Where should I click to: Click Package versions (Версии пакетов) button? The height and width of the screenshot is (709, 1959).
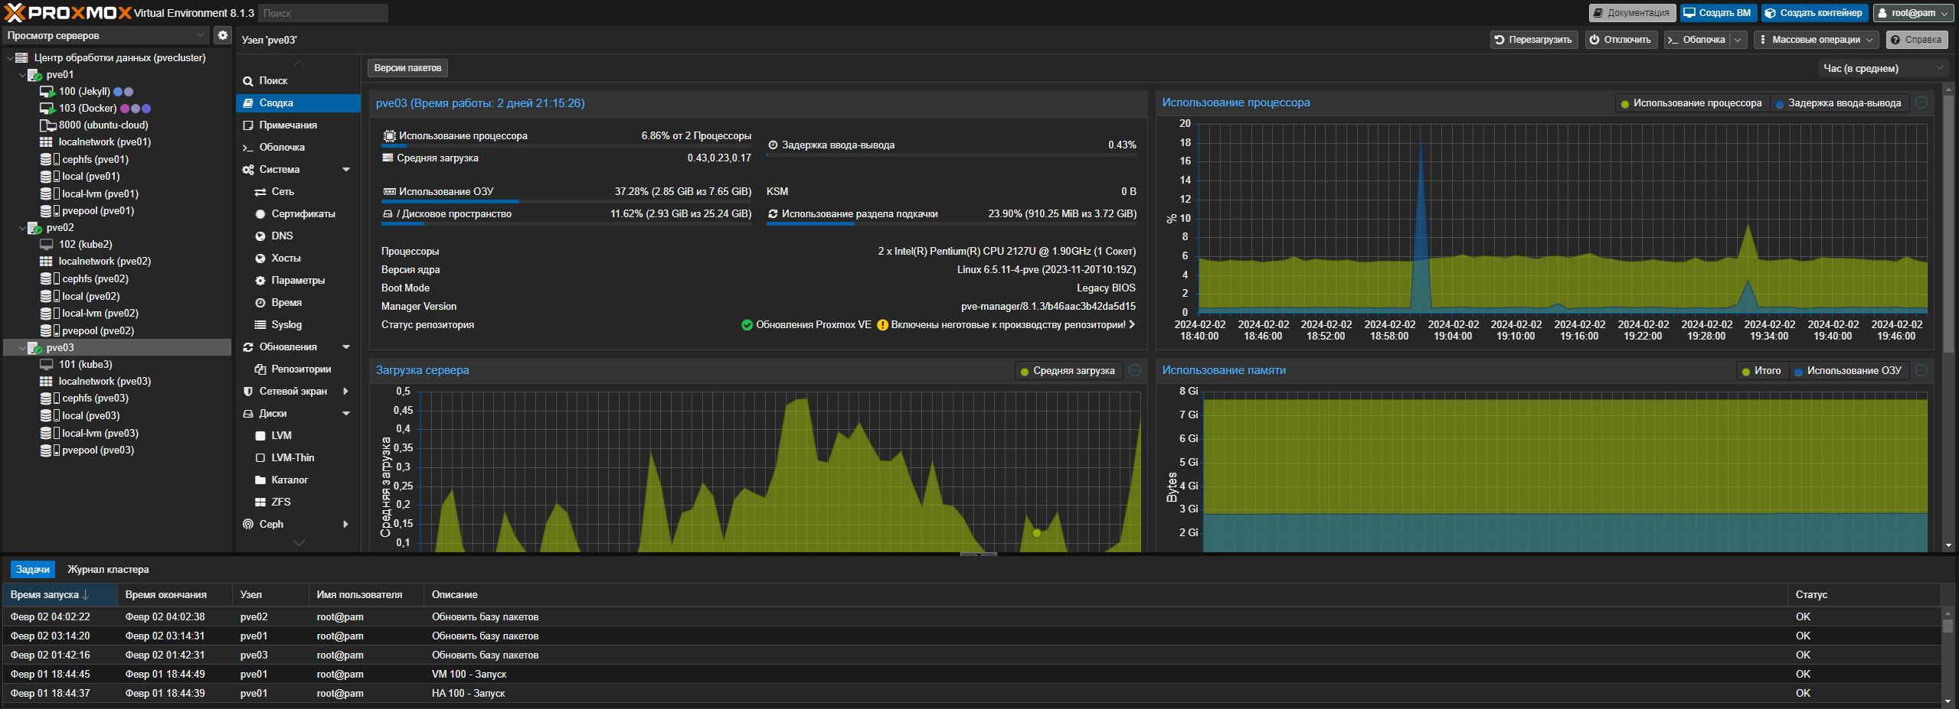(407, 68)
